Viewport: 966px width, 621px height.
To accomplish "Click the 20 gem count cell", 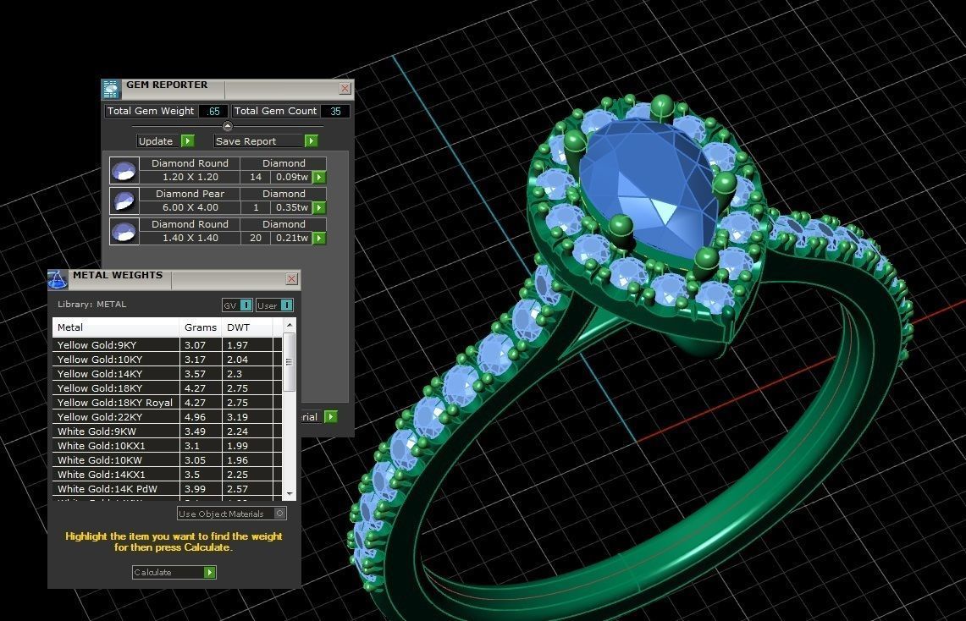I will 256,238.
